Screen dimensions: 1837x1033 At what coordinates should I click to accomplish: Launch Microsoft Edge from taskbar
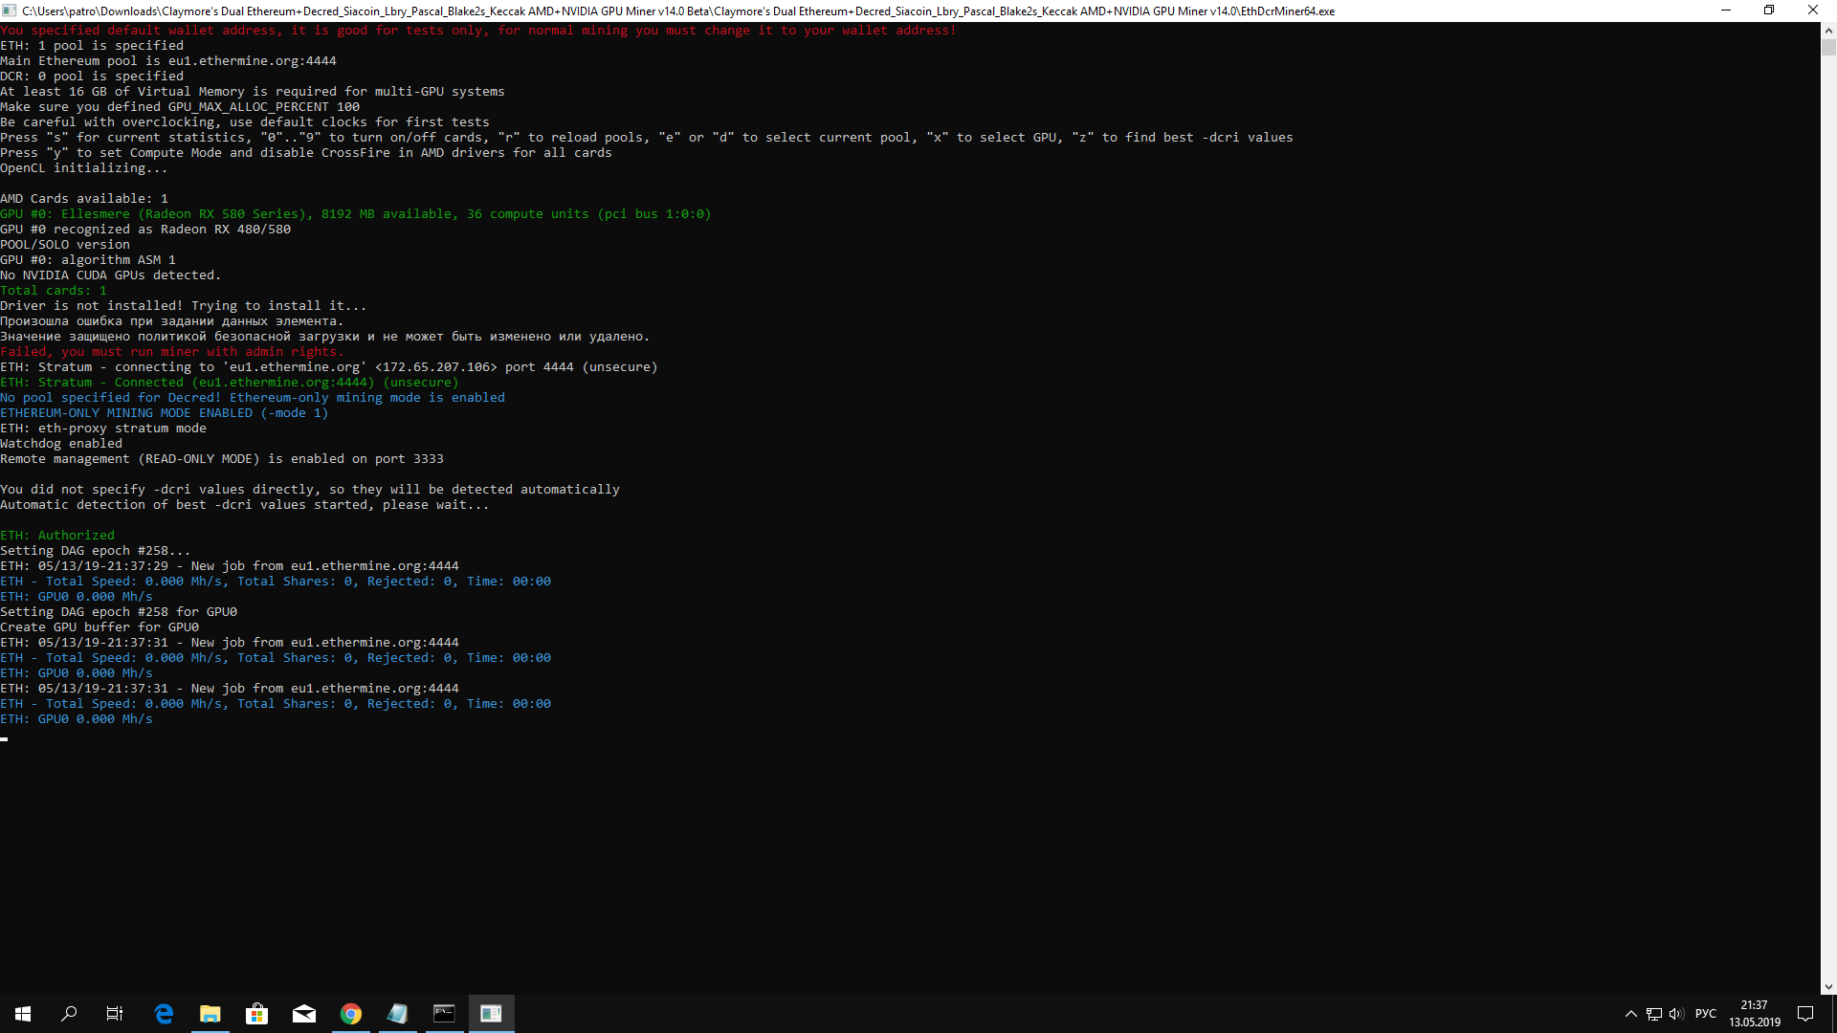click(164, 1014)
